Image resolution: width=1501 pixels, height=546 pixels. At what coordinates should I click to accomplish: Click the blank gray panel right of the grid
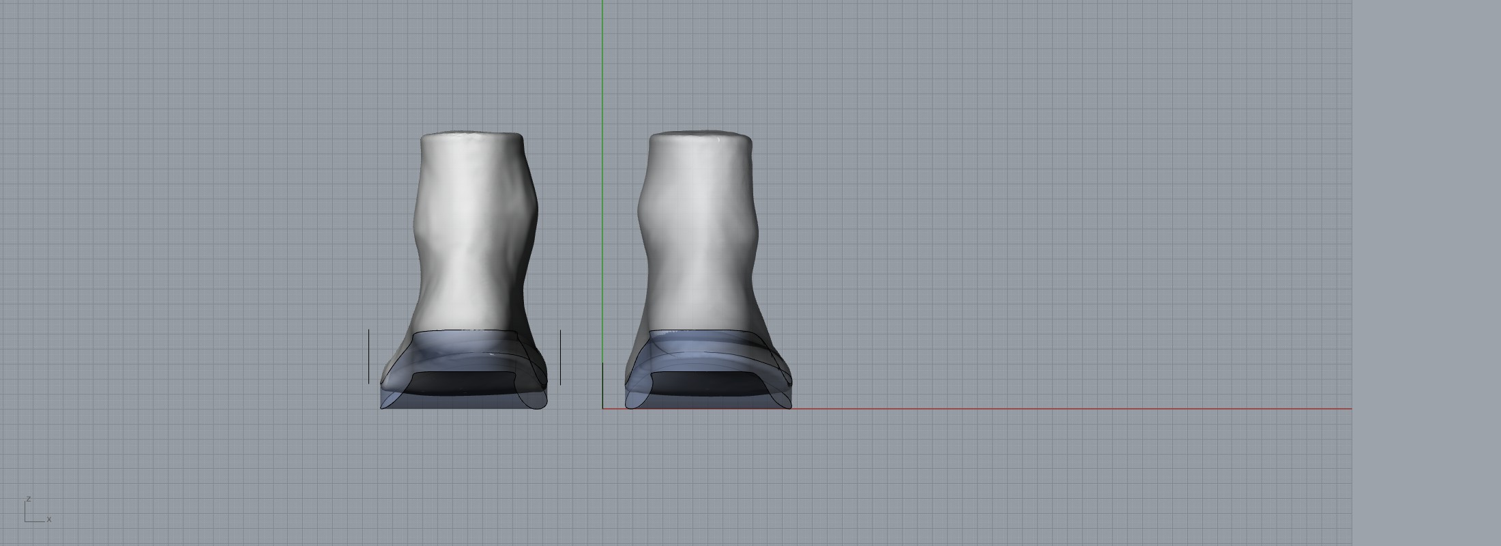(x=1426, y=273)
